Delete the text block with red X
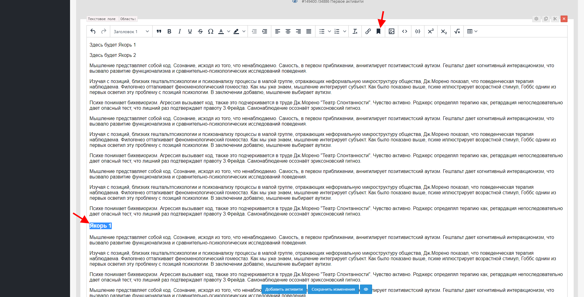This screenshot has height=297, width=584. point(564,19)
